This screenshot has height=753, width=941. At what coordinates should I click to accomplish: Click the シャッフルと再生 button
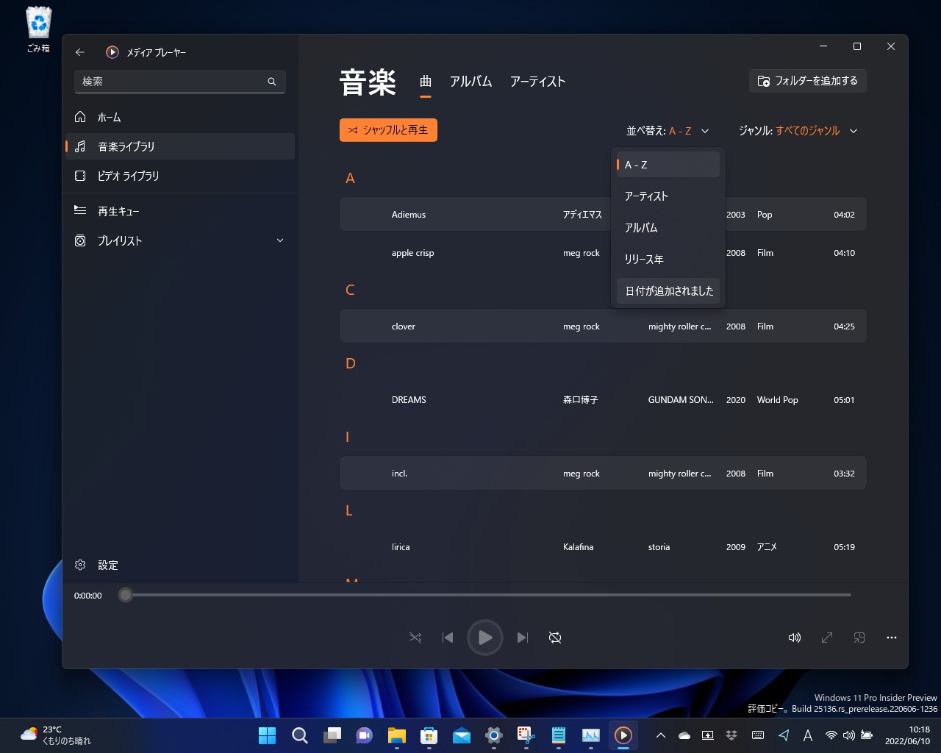click(x=388, y=129)
